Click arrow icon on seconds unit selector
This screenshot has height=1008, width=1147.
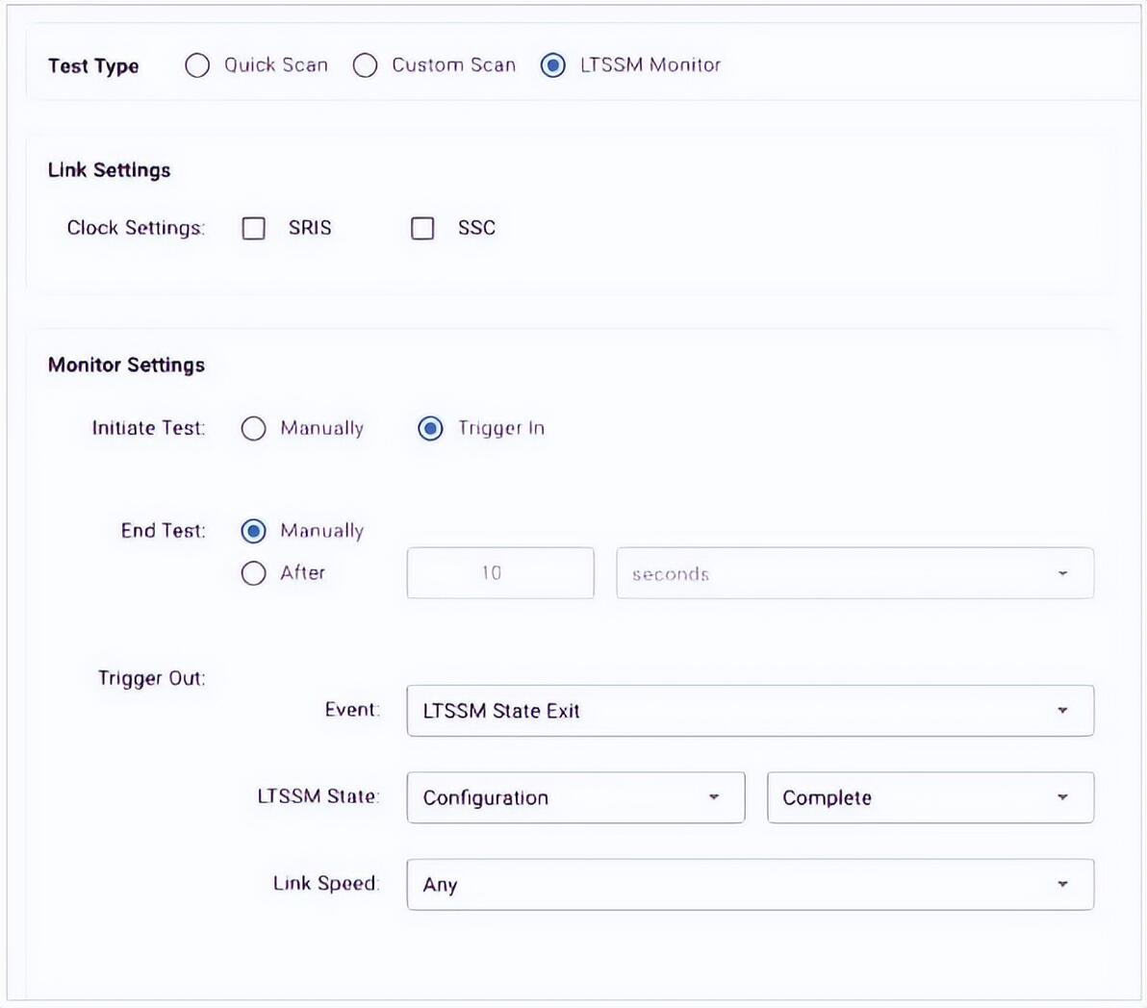point(1062,573)
